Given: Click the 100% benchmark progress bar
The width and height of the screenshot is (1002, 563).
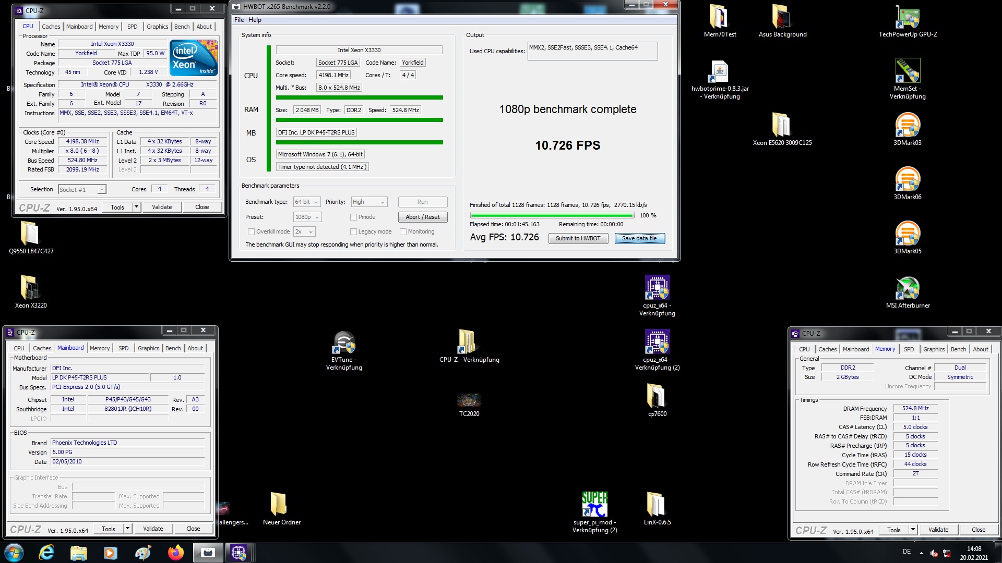Looking at the screenshot, I should [x=552, y=215].
